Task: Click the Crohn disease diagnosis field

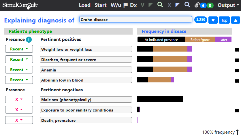Action: click(135, 20)
